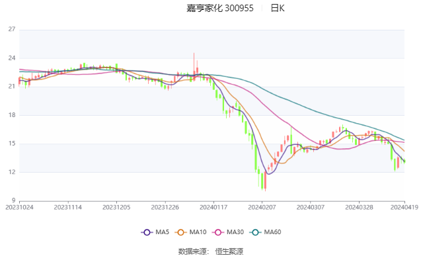Viewport: 421px width, 256px height.
Task: Click the lowest red candle near 10
Action: coord(265,181)
